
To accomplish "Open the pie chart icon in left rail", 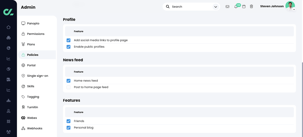I will 8,69.
